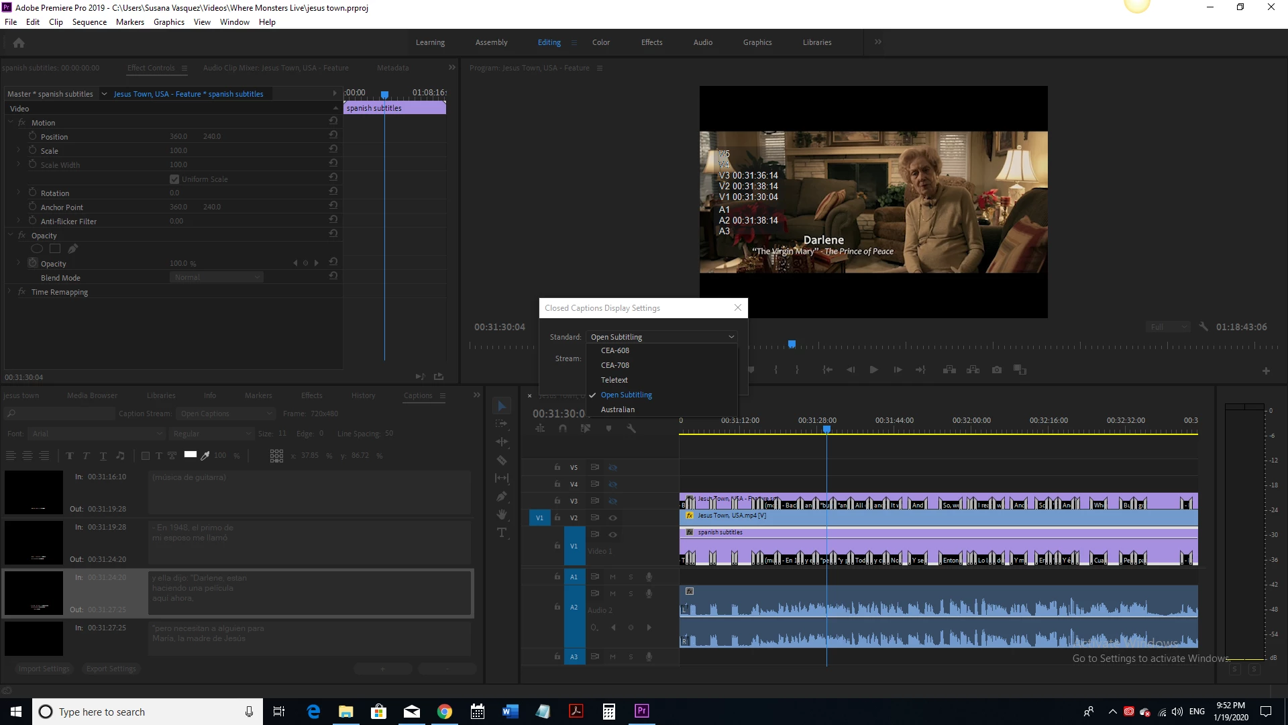Image resolution: width=1288 pixels, height=725 pixels.
Task: Mute track A1
Action: pos(612,577)
